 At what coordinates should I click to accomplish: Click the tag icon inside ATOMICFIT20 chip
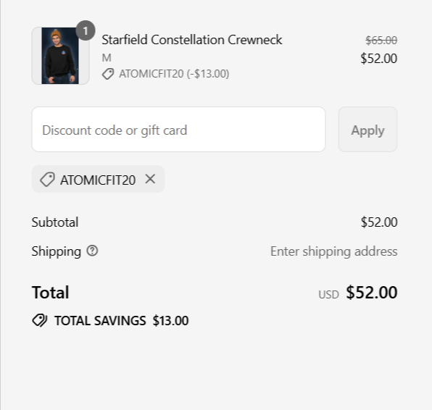pos(47,180)
